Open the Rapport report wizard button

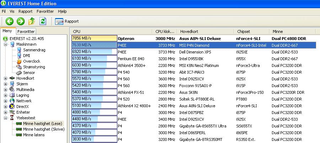click(x=67, y=21)
